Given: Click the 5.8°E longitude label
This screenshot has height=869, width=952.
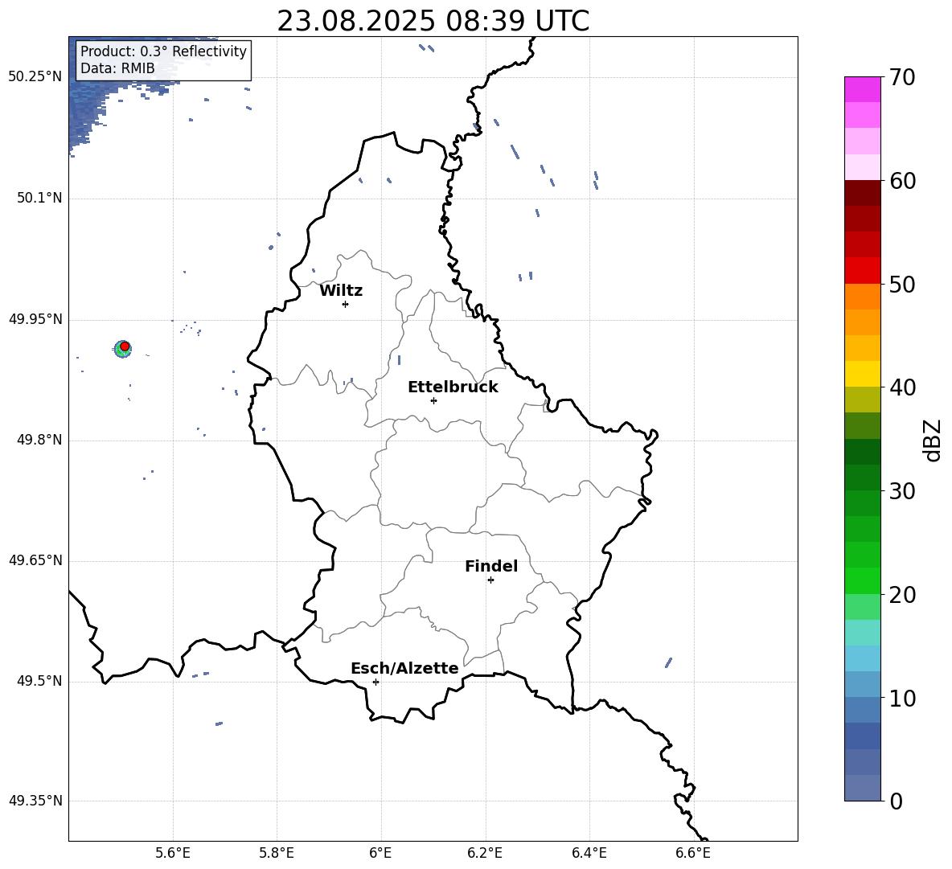Looking at the screenshot, I should 277,853.
